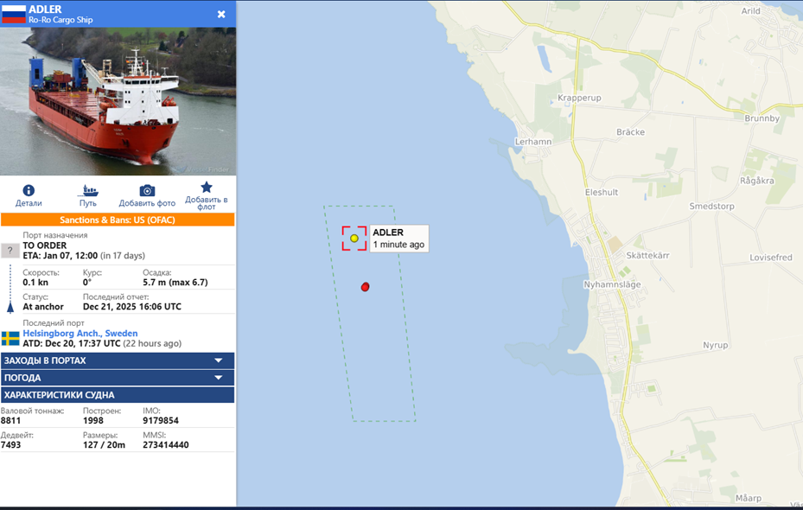Open the Helsingborg Anch., Sweden link
The height and width of the screenshot is (510, 803).
click(80, 334)
